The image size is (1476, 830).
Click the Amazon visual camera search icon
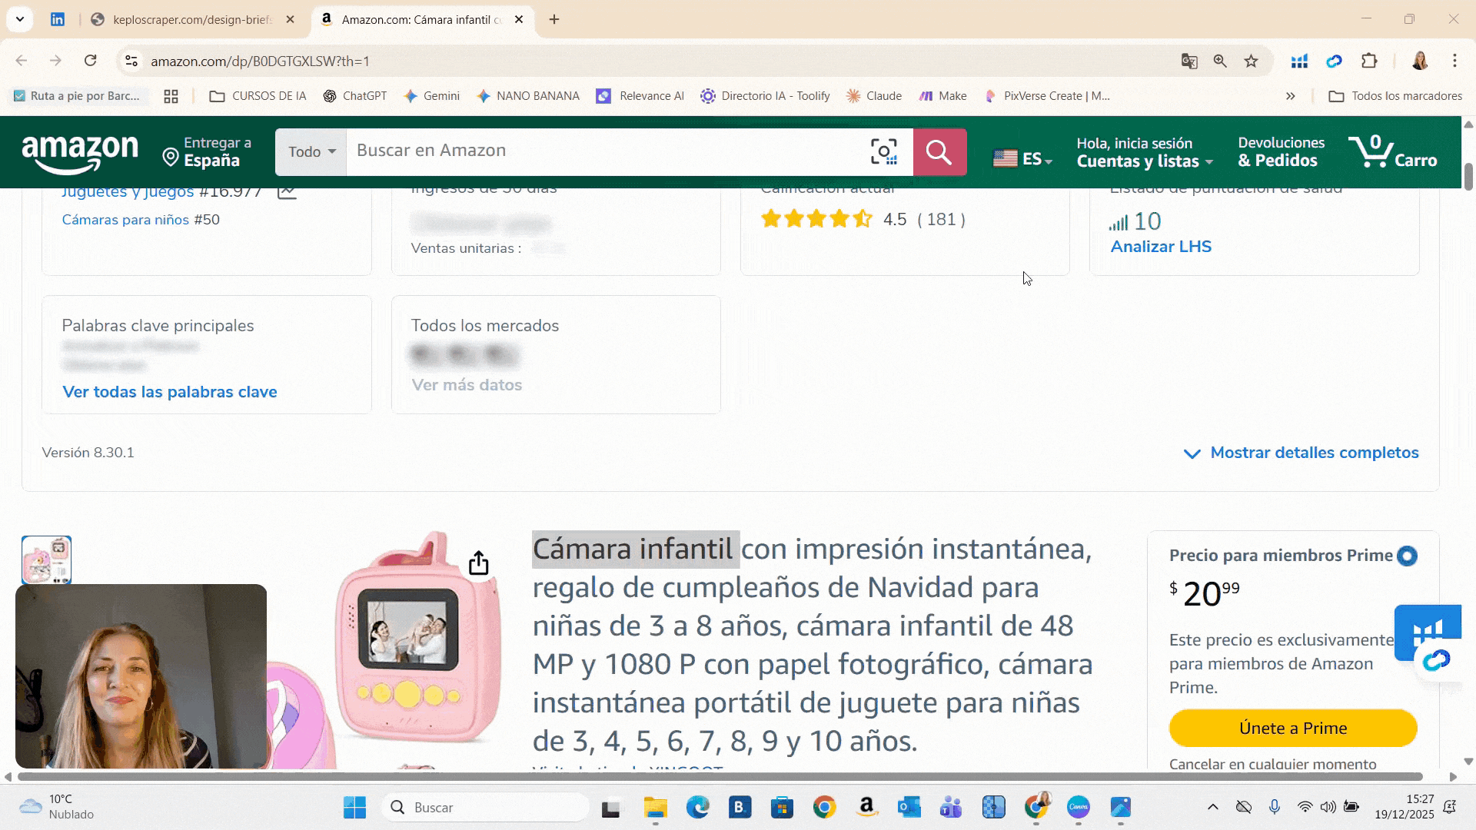pos(883,151)
